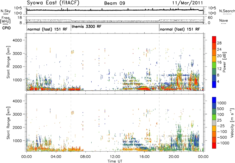
Task: Click the '-1000' velocity colorbar tick value
Action: (223, 143)
